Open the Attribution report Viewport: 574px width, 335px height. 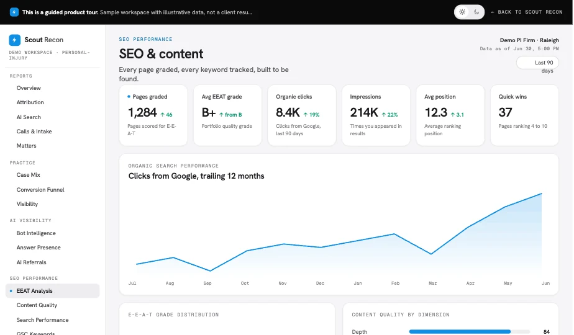(x=30, y=102)
